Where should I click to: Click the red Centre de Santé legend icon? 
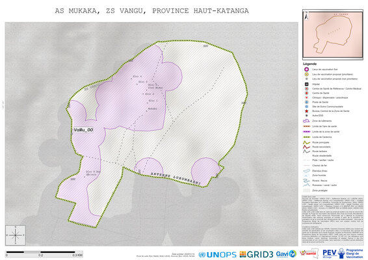click(x=306, y=93)
